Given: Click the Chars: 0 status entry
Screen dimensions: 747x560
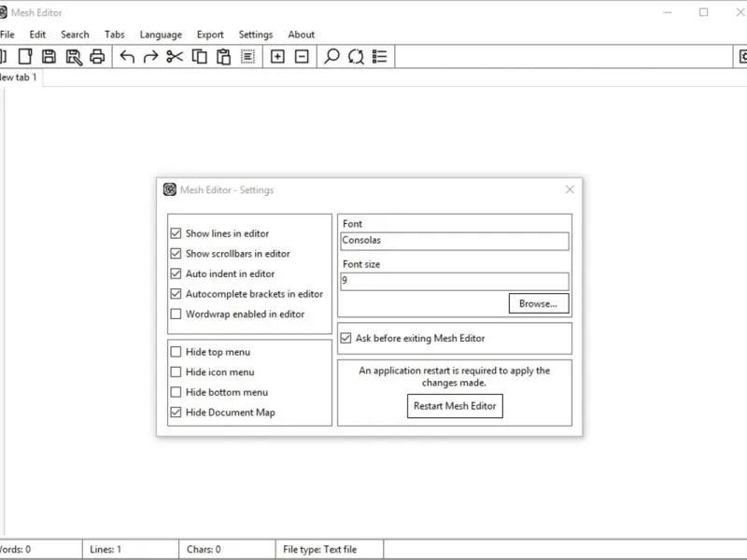Looking at the screenshot, I should (x=204, y=549).
